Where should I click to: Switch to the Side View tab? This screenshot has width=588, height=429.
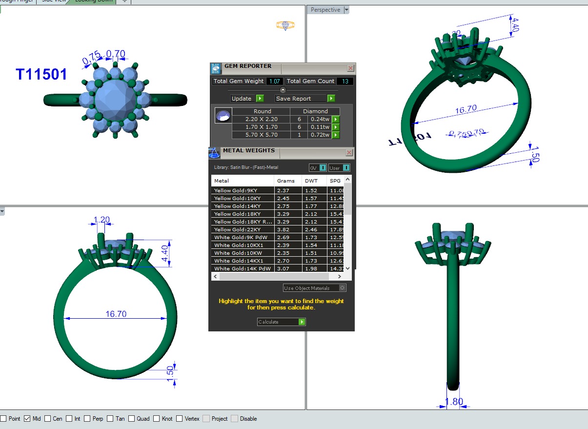54,1
